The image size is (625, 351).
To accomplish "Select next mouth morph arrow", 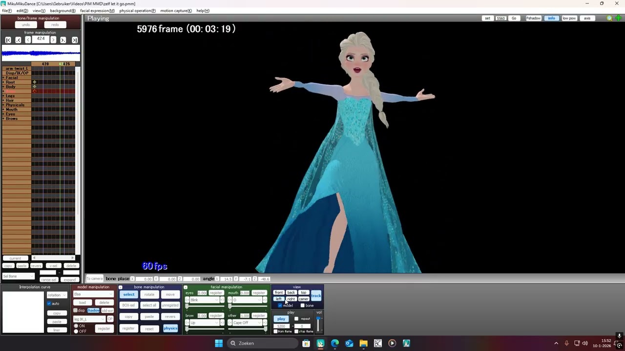I will (x=265, y=300).
